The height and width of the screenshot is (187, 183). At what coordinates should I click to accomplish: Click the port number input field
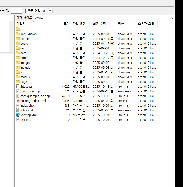(16, 11)
